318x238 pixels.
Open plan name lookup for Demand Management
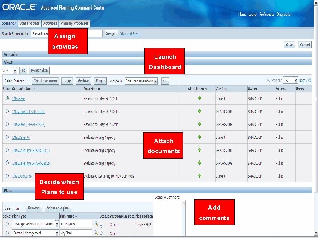pos(96,233)
